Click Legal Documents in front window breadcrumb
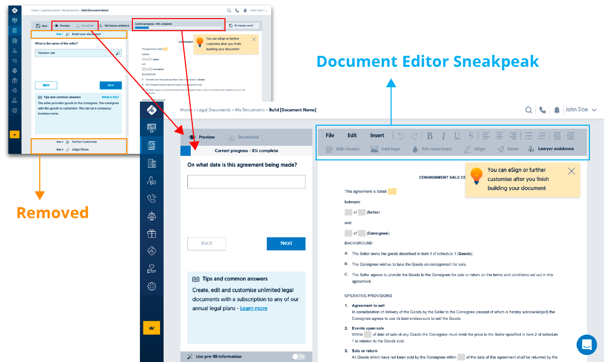 (214, 110)
